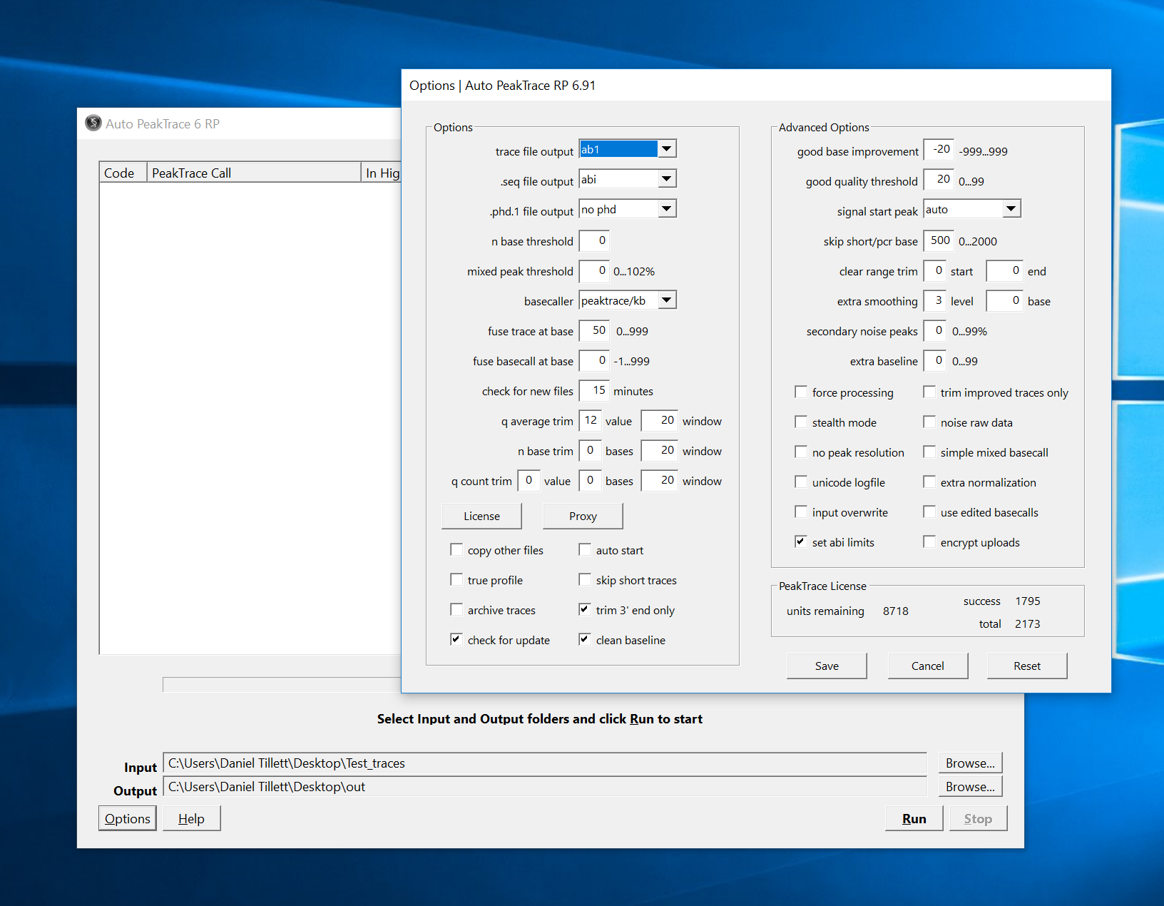Click the Run button in main window
Image resolution: width=1164 pixels, height=906 pixels.
[914, 818]
